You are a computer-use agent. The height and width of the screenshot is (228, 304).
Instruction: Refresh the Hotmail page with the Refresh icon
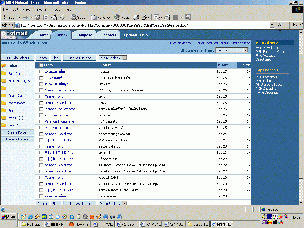click(x=46, y=18)
